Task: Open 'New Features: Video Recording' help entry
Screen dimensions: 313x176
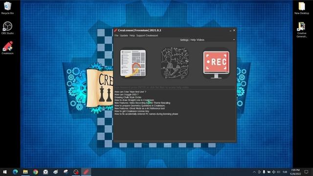Action: point(142,103)
